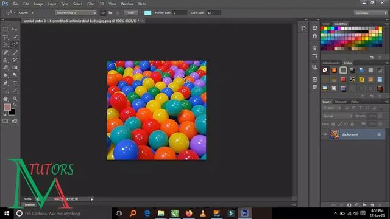Toggle type layer filter icon
Screen dimensions: 390x219
360,108
